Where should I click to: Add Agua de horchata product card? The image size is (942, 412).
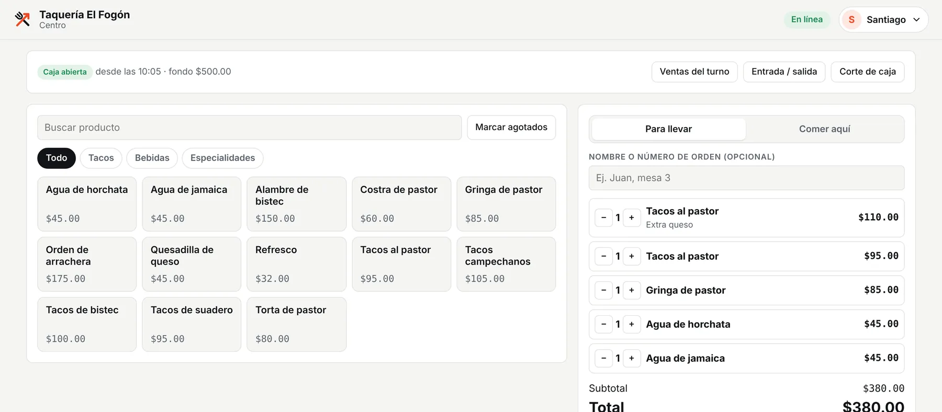(87, 204)
